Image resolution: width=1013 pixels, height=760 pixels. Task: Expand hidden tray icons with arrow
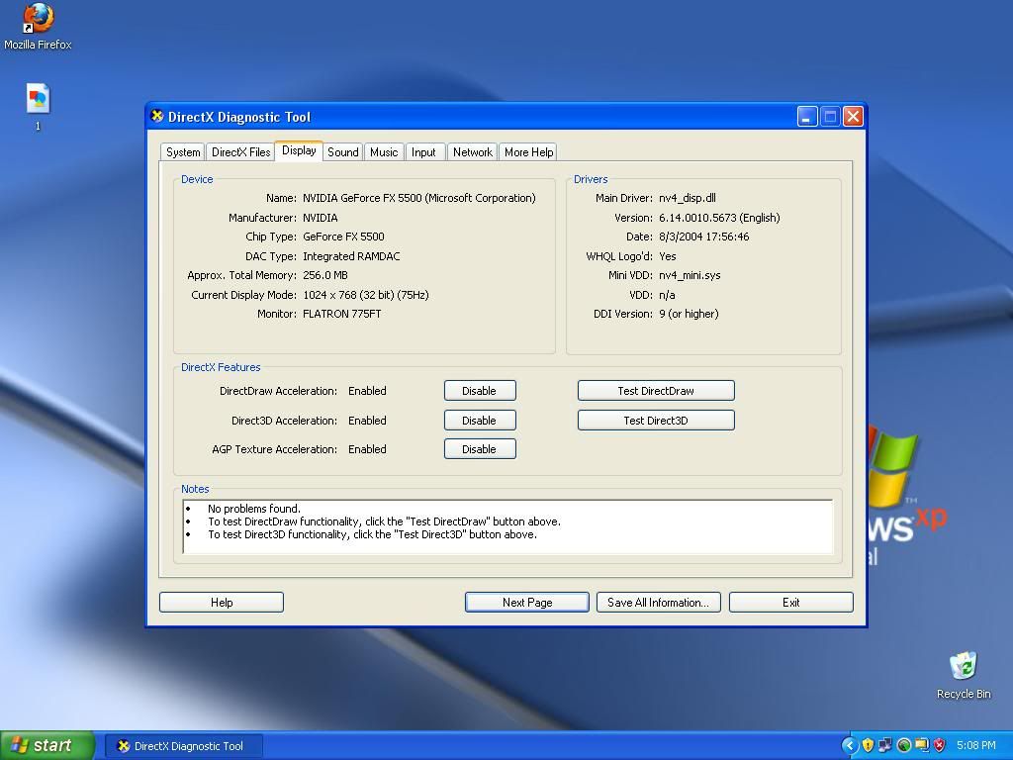pos(850,746)
